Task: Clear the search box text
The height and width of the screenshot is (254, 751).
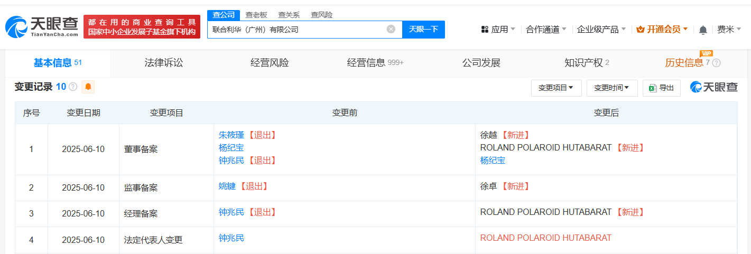Action: click(x=391, y=29)
